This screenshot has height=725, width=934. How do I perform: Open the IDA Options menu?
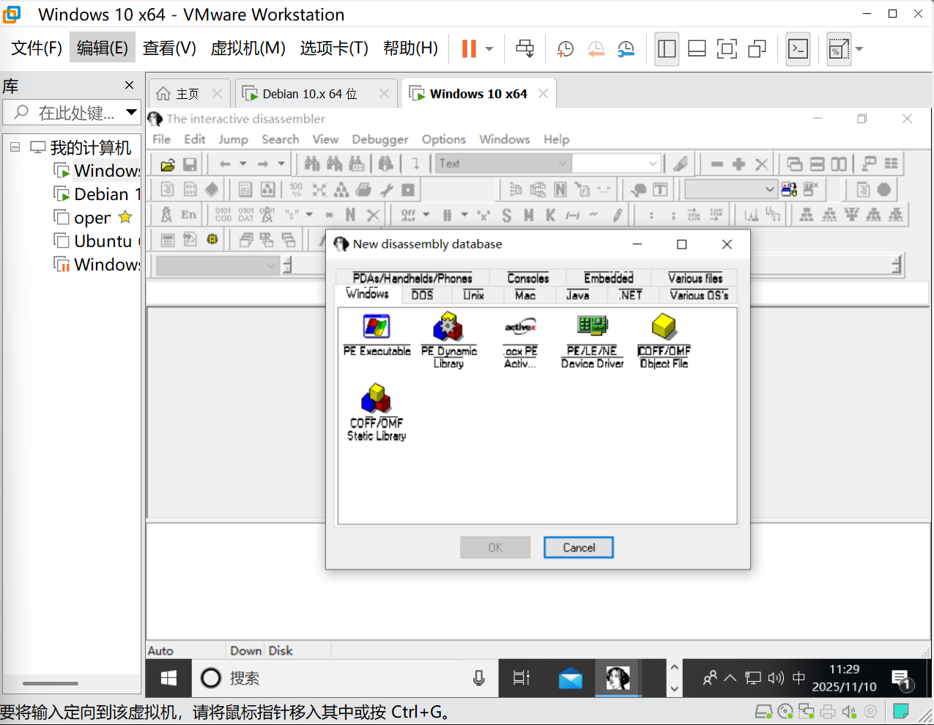point(443,139)
